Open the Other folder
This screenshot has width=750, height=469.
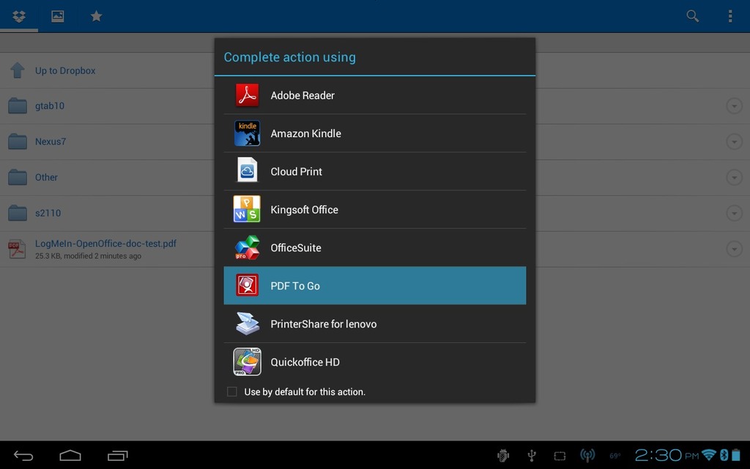46,177
